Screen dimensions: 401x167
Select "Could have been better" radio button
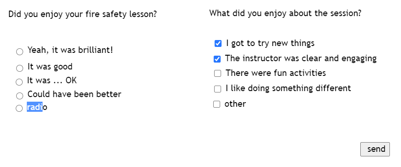[20, 96]
